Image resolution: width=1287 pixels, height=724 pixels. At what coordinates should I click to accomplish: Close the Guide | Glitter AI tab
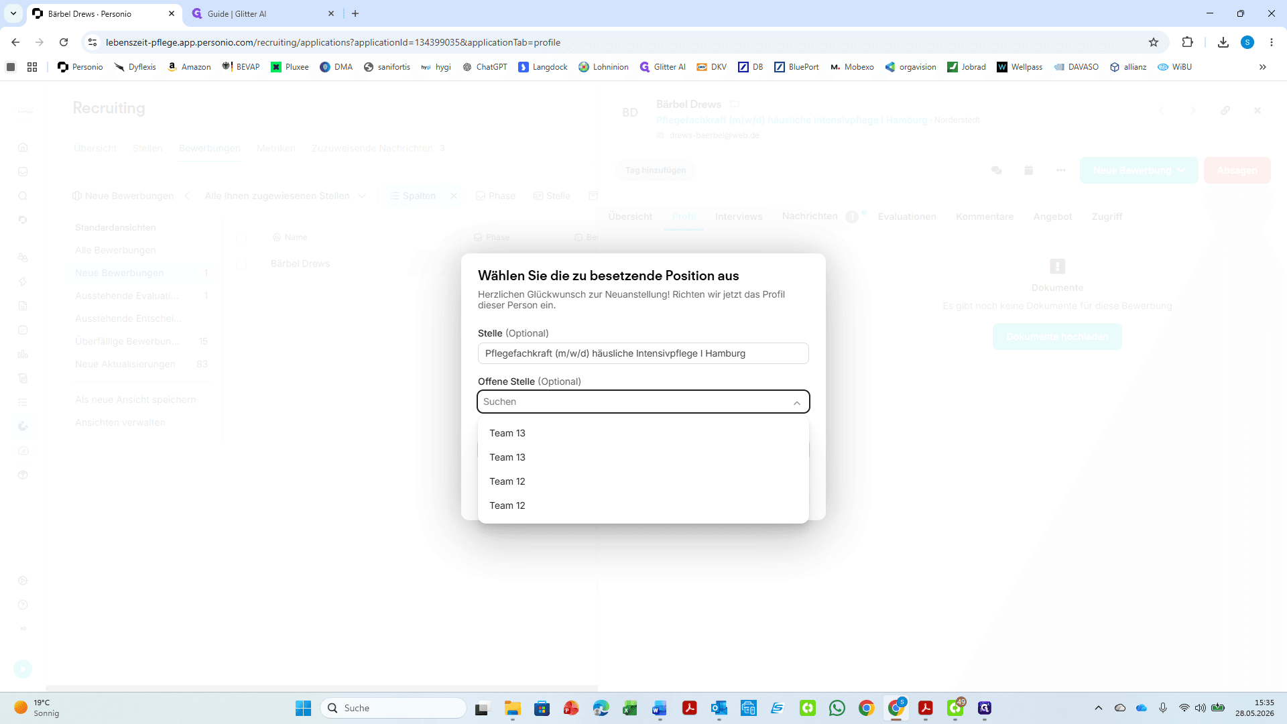tap(331, 13)
